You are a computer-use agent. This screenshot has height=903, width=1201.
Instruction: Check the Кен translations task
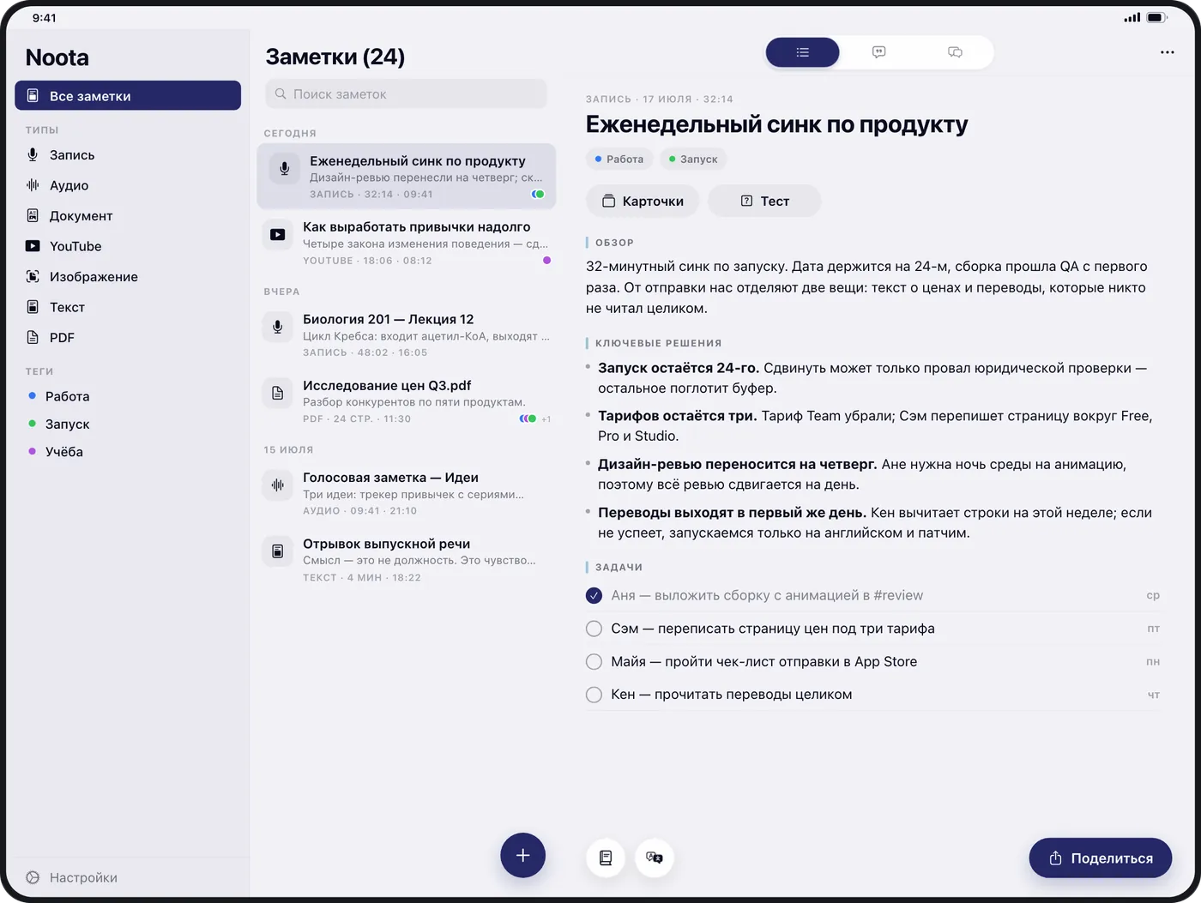pyautogui.click(x=594, y=695)
